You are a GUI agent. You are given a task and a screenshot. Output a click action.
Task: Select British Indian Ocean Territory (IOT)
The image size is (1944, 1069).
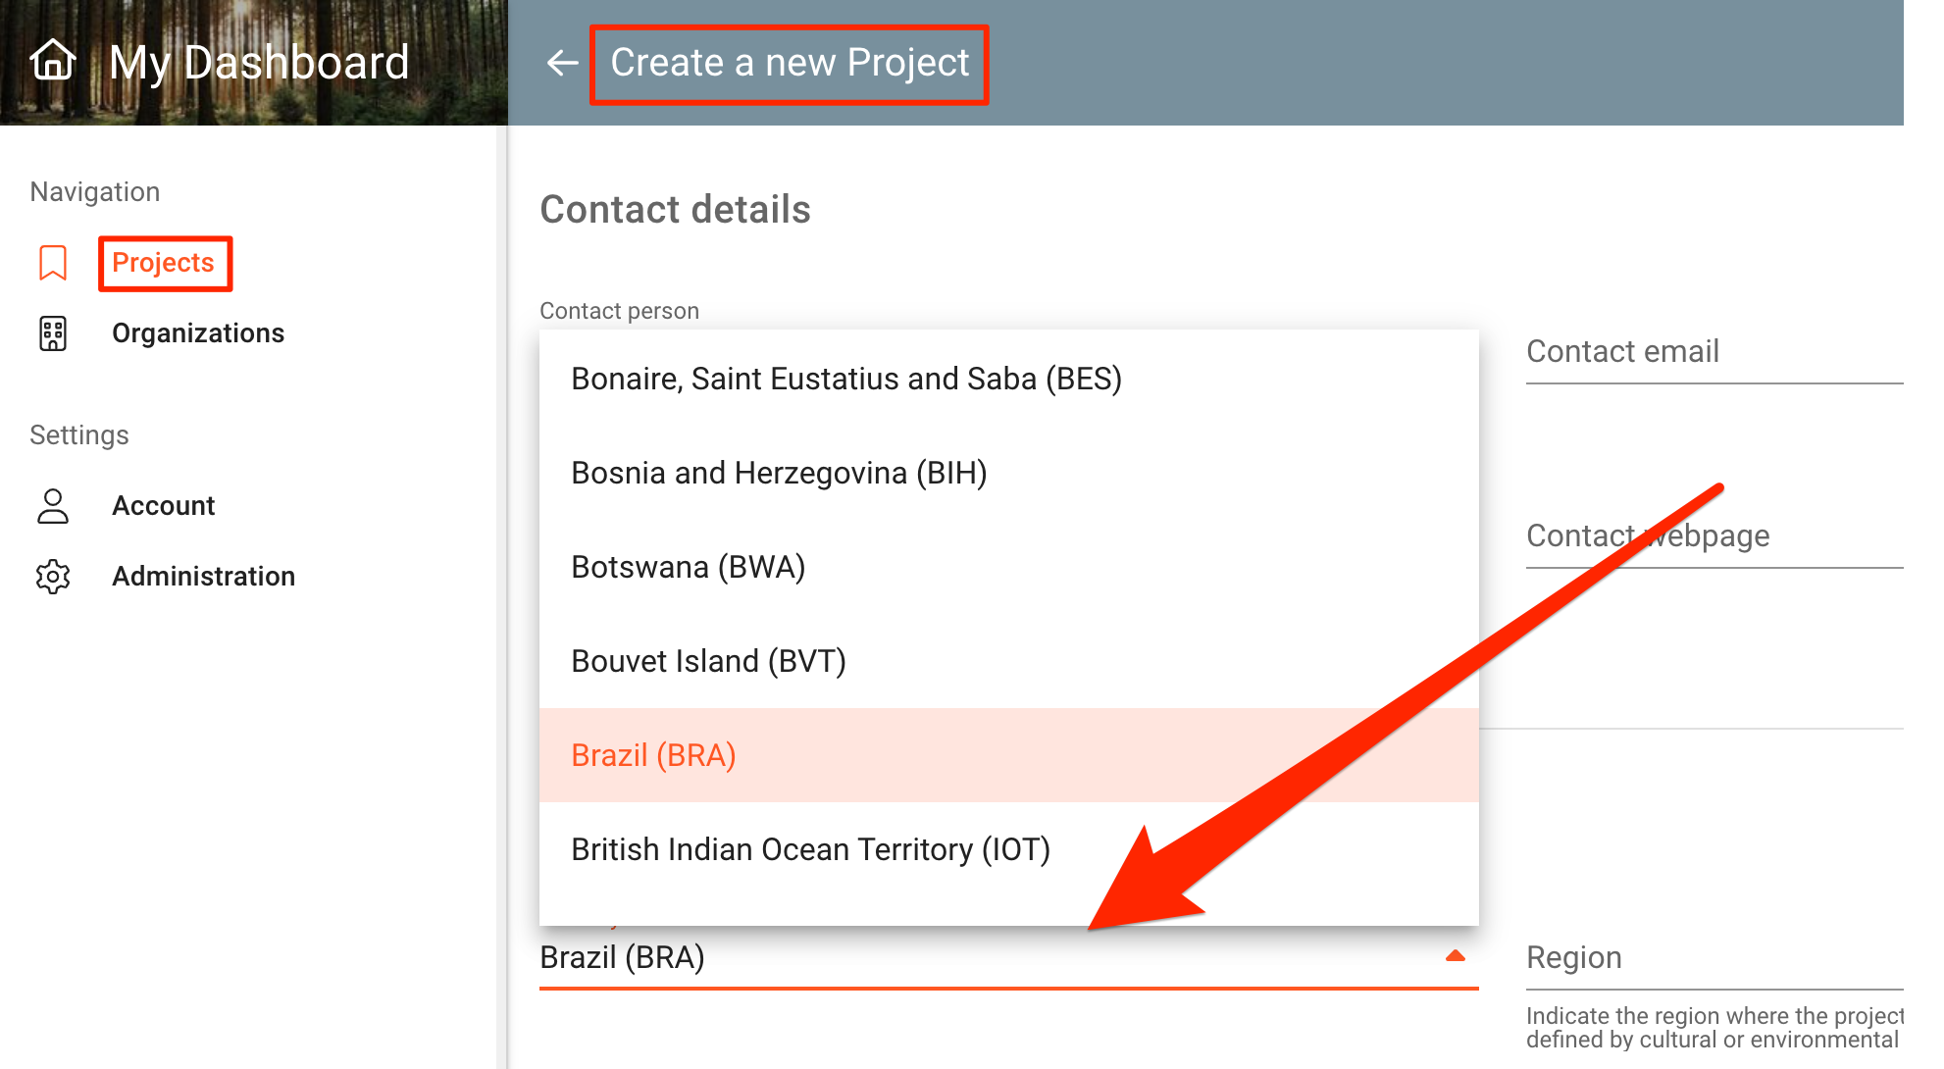[810, 849]
